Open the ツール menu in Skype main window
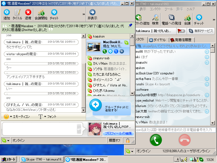This screenshot has height=163, width=217. click(x=168, y=9)
